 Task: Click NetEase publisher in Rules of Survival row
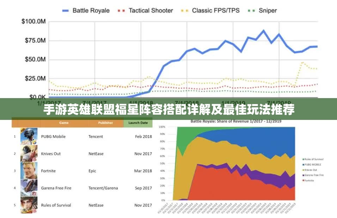click(x=96, y=205)
